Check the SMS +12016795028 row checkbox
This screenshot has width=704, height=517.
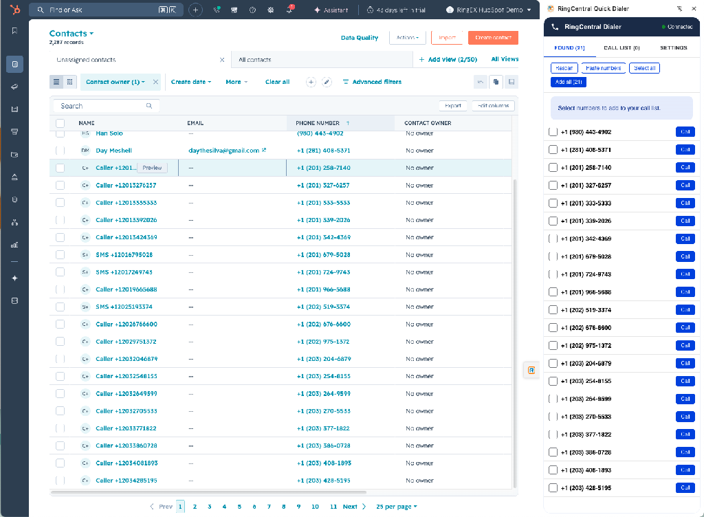pyautogui.click(x=60, y=254)
